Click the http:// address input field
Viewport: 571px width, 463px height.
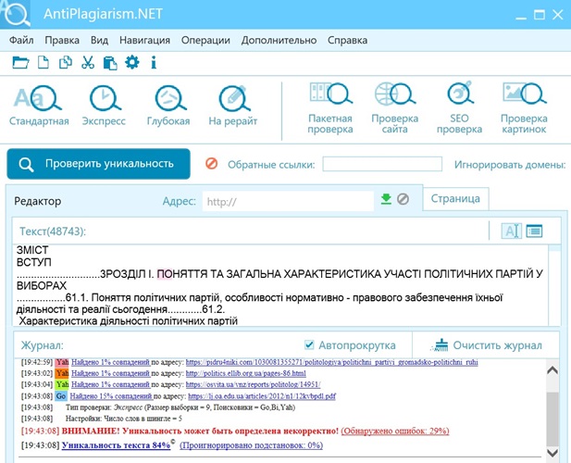point(288,201)
